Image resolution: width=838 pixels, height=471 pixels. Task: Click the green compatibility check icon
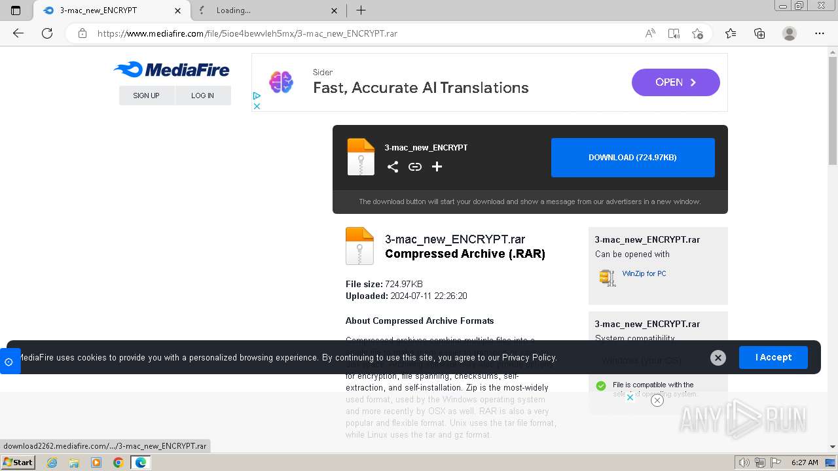tap(601, 386)
